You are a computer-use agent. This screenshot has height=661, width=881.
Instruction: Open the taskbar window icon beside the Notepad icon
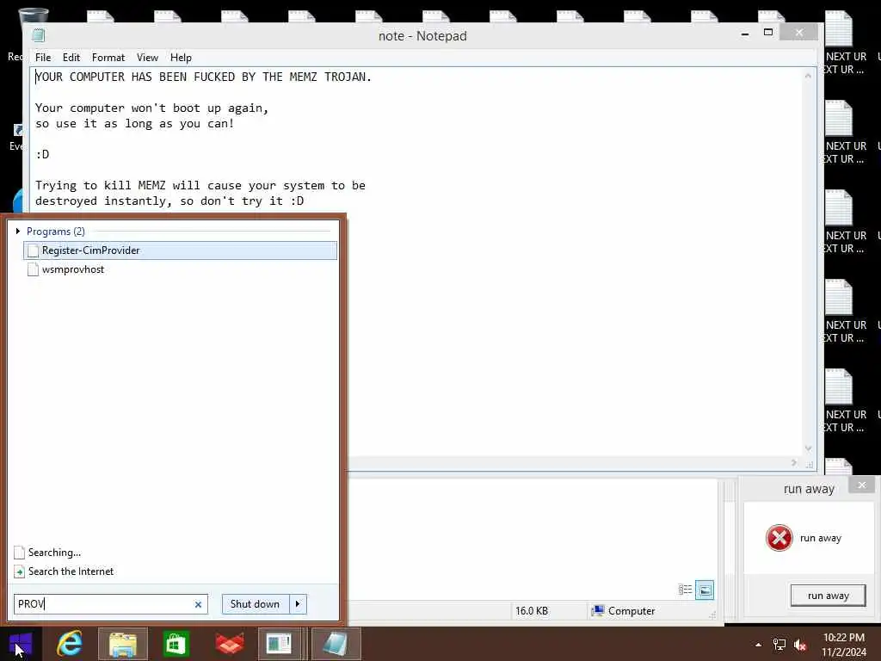[x=280, y=644]
